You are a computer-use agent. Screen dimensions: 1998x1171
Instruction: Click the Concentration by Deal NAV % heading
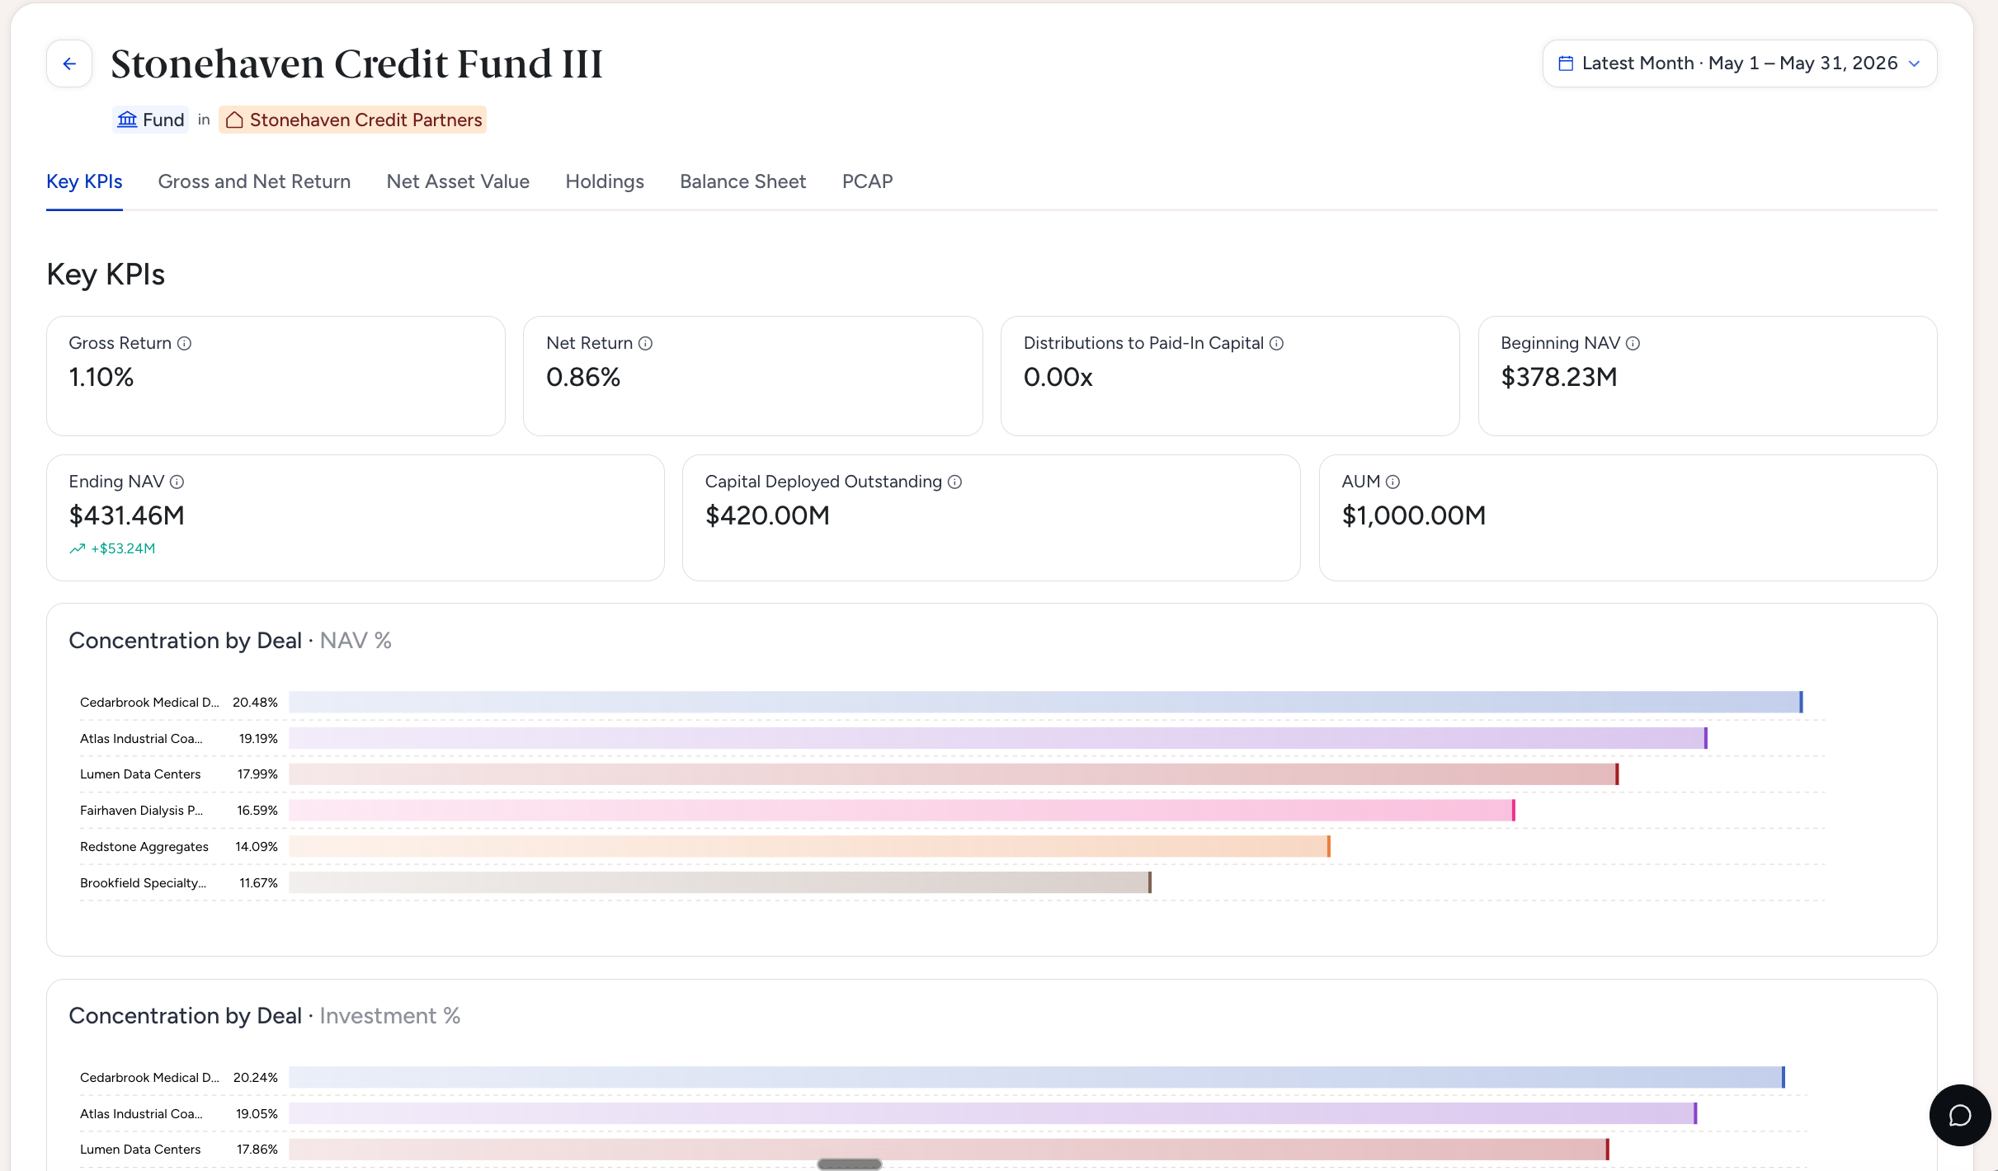tap(230, 641)
